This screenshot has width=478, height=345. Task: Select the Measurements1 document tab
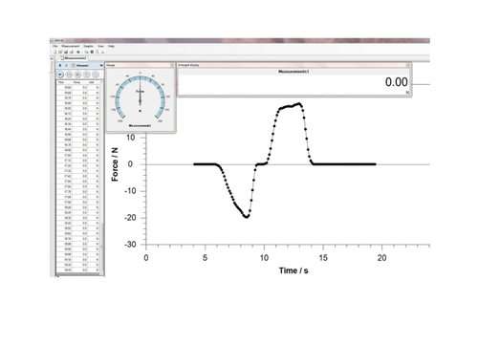pos(74,58)
